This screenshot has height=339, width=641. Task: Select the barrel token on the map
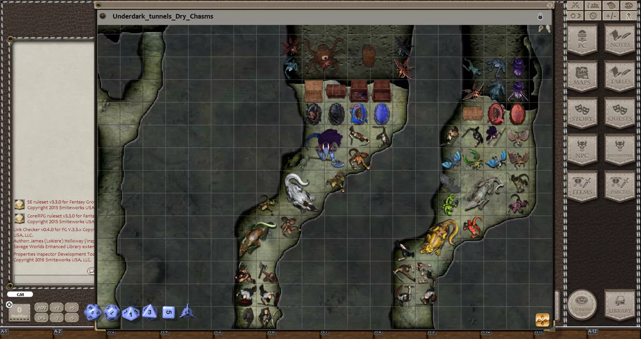(369, 56)
